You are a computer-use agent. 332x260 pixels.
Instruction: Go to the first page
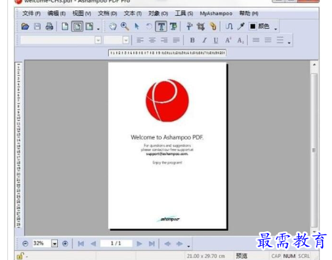point(81,243)
